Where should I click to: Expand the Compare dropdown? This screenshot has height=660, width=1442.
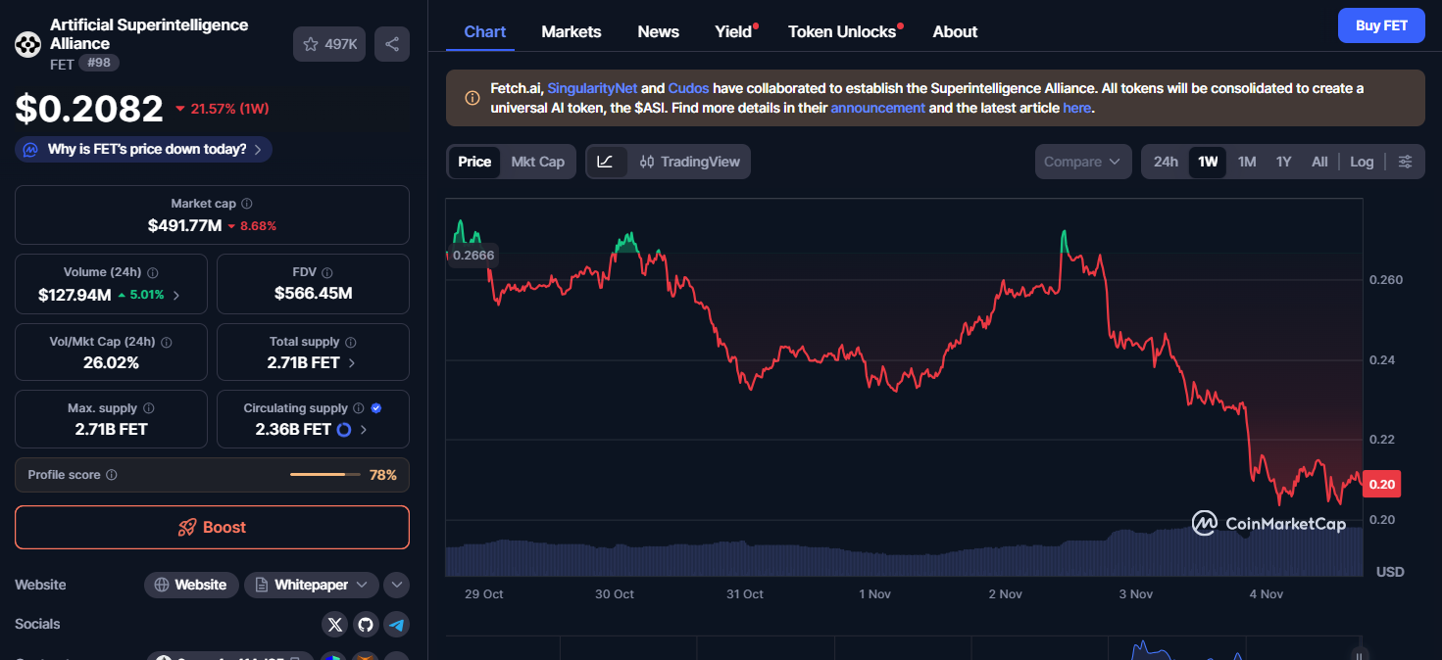(1082, 162)
